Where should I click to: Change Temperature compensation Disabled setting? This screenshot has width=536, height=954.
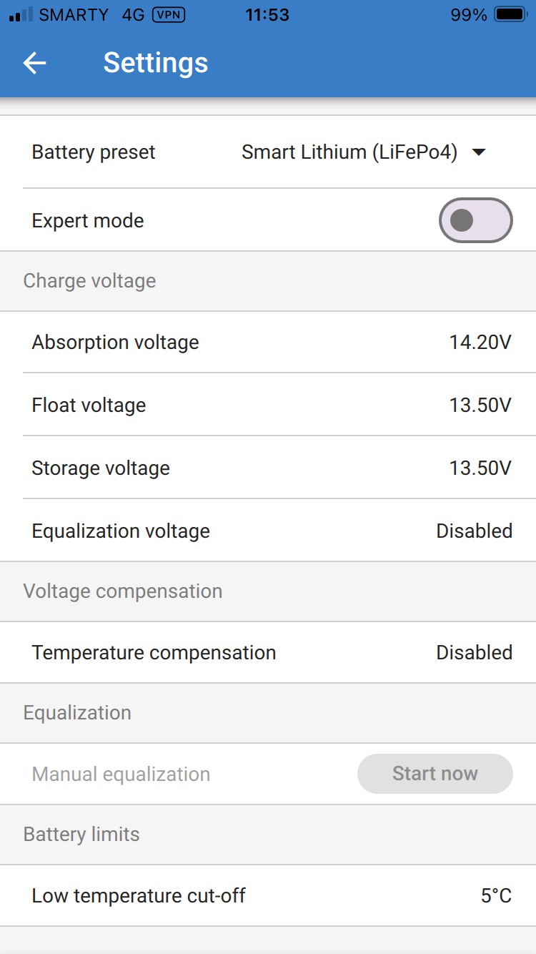474,653
